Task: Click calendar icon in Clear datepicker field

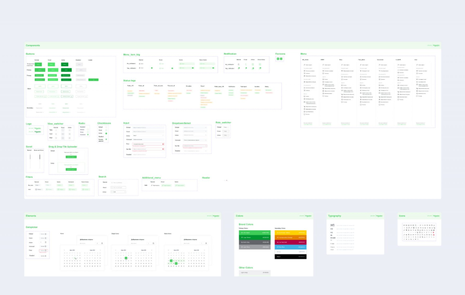Action: coord(46,251)
